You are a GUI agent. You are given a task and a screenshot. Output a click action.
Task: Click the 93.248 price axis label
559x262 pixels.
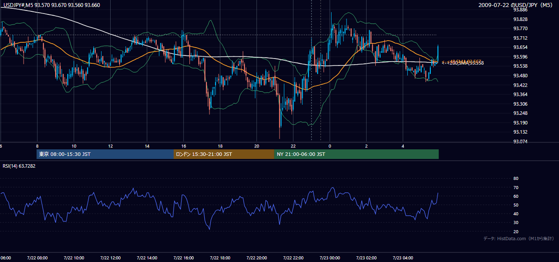coord(520,113)
